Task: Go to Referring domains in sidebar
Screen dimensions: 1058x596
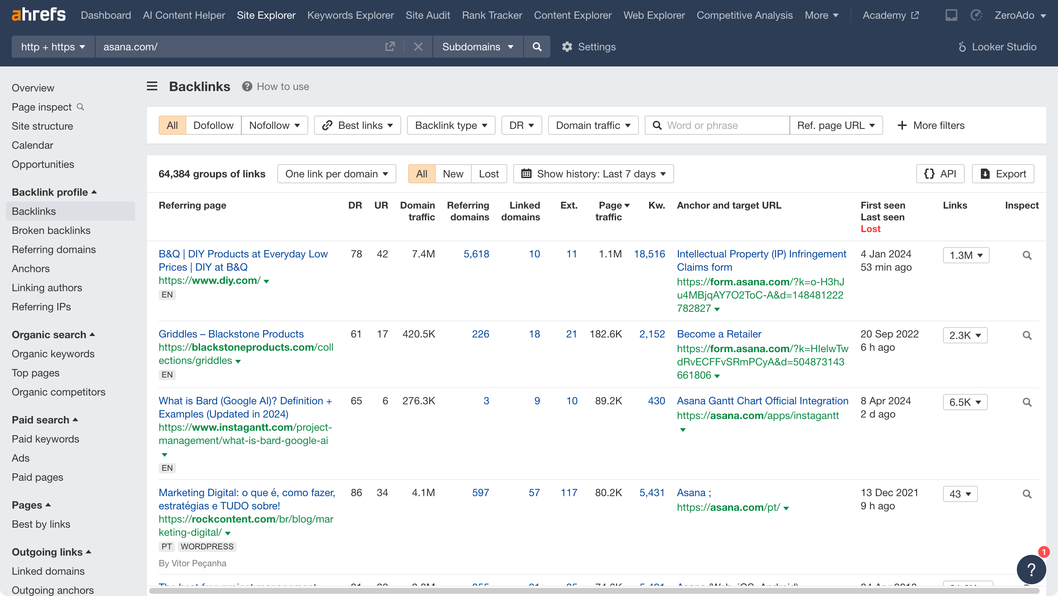Action: 54,250
